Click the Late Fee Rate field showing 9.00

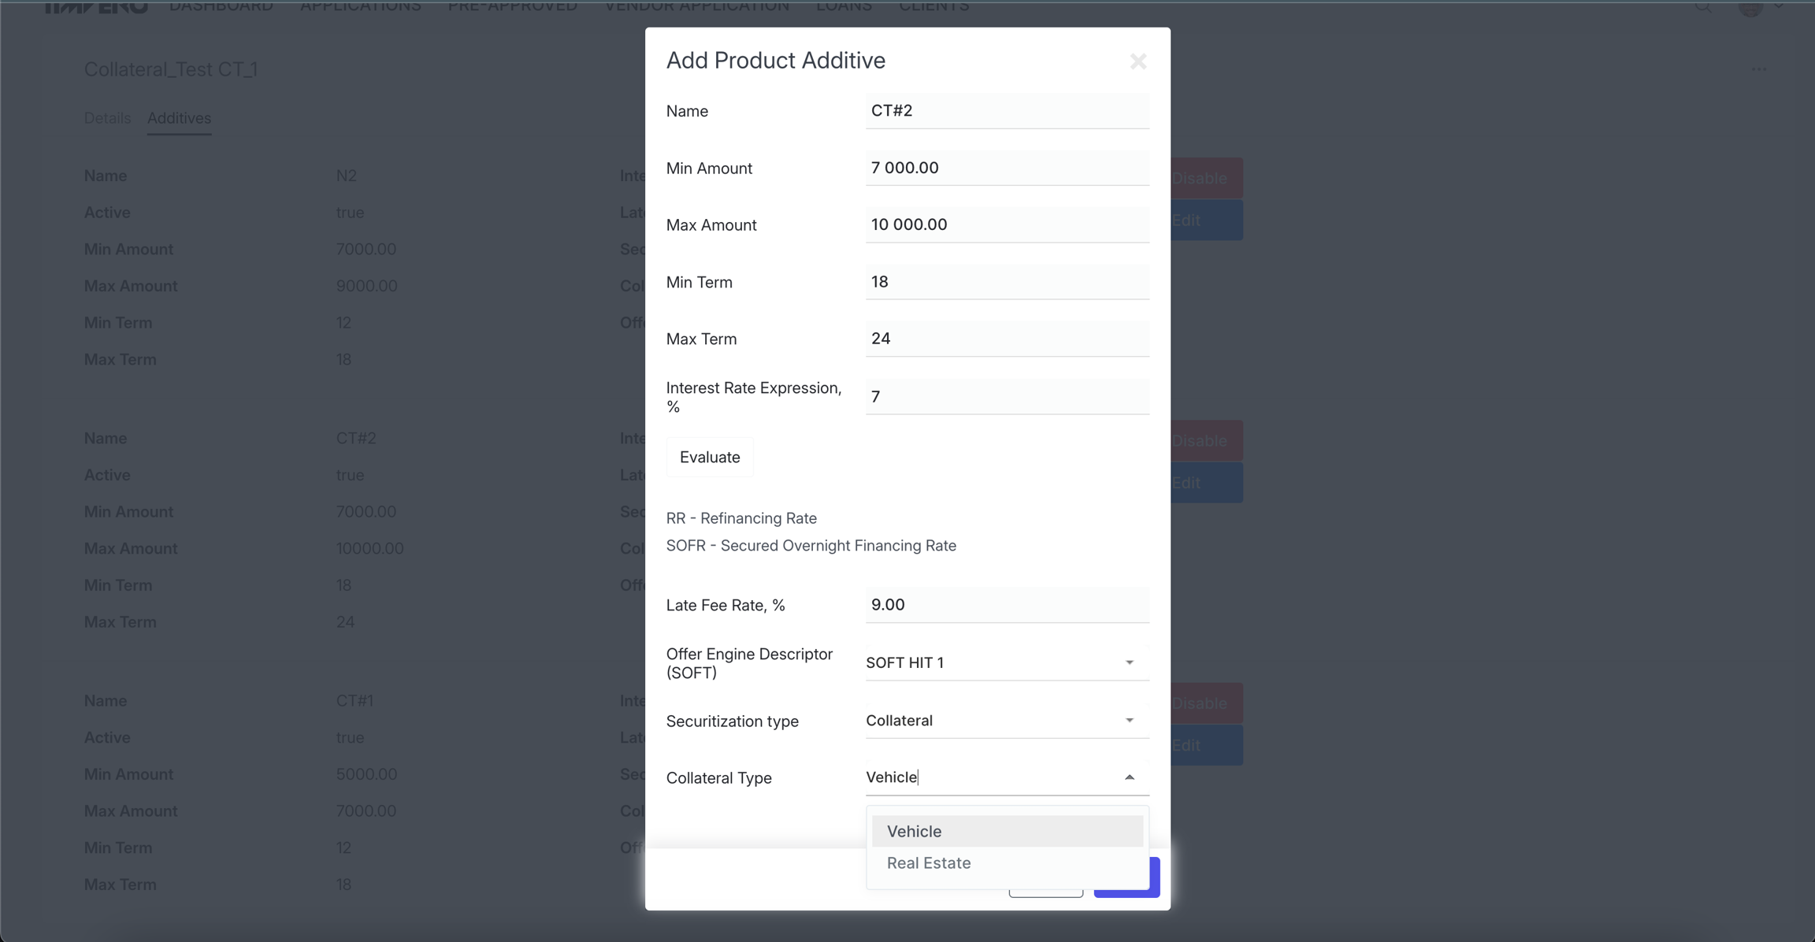coord(1007,605)
